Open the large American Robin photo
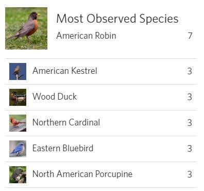Viewport: 204px width, 191px height. 26,28
